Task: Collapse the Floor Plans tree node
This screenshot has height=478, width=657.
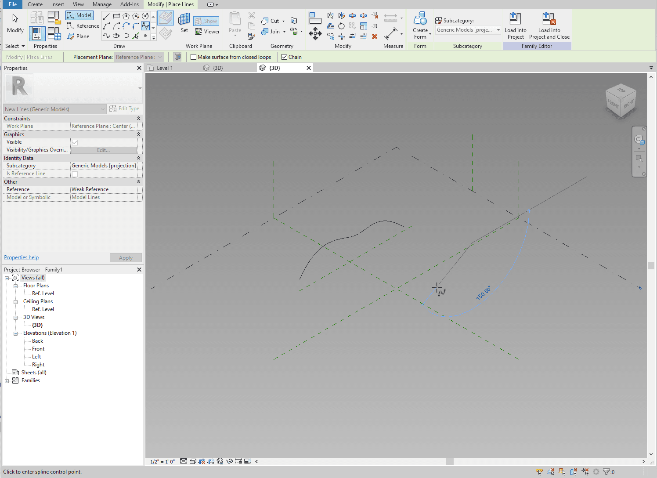Action: point(15,286)
